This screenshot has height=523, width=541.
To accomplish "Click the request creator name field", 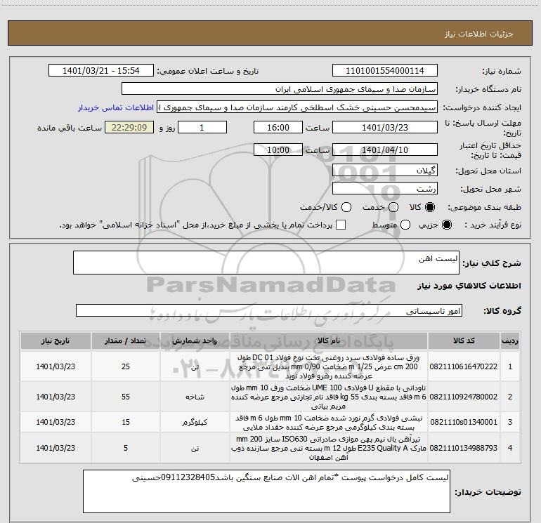I will coord(297,107).
